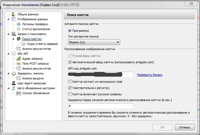Uncheck Чувствительна к регистру checkbox
Viewport: 200px width, 135px height.
(x=70, y=88)
